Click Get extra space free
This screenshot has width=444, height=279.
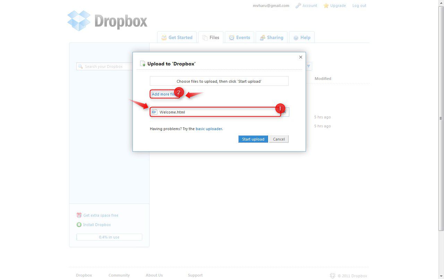(x=101, y=215)
